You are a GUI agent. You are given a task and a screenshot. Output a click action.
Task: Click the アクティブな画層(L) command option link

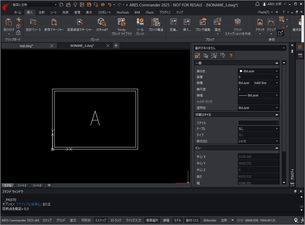click(29, 204)
